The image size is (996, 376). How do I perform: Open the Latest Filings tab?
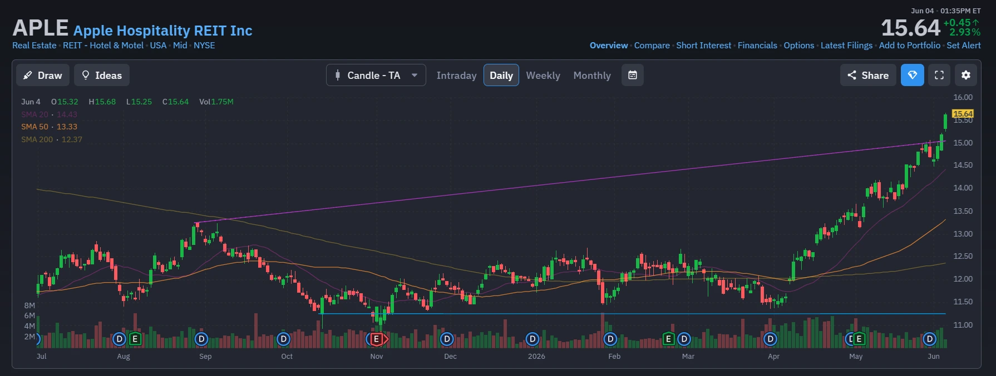[847, 46]
